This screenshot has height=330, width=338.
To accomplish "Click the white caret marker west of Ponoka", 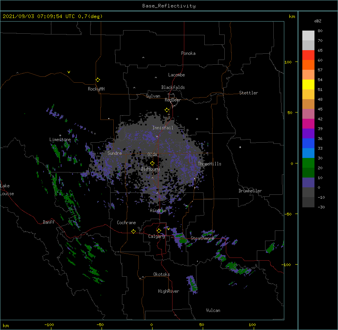I will tap(143, 58).
